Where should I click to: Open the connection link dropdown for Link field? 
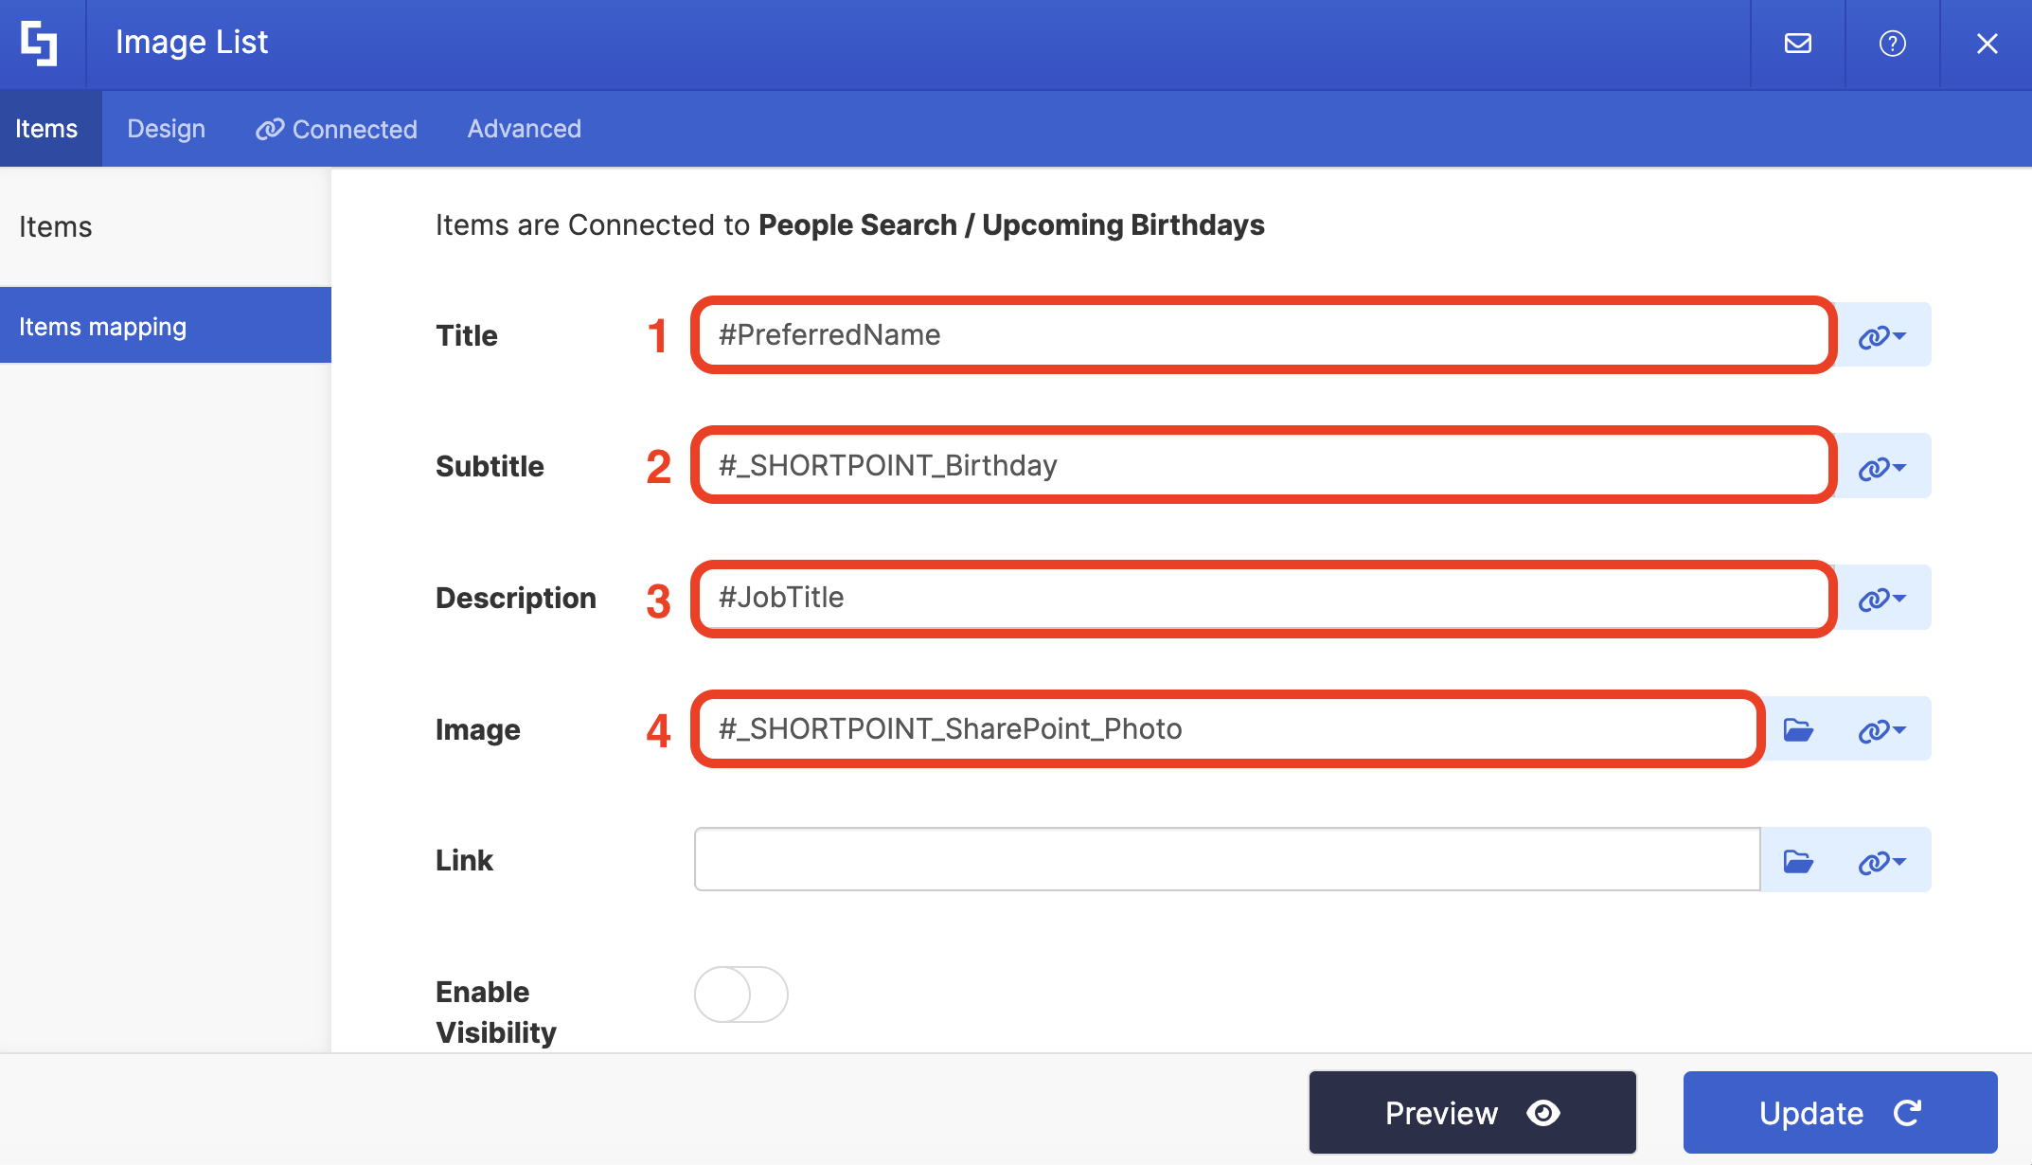[1881, 861]
